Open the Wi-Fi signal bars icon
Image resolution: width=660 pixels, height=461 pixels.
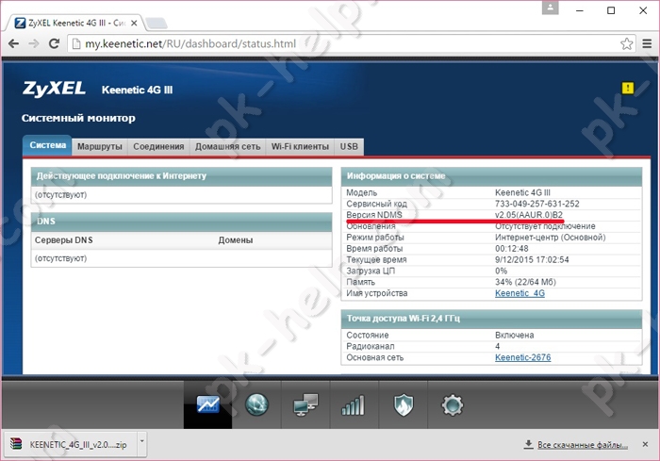(353, 405)
